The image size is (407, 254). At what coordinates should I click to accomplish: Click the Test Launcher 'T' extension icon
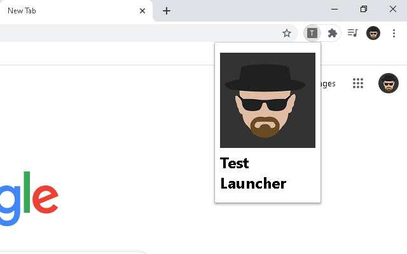pos(312,33)
